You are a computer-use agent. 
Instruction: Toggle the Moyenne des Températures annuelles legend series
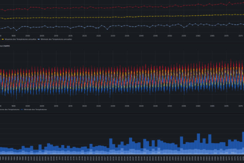[20, 39]
